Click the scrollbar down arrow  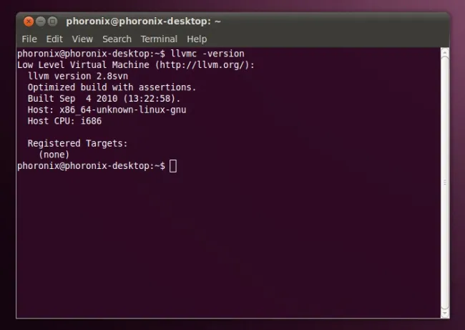(444, 313)
